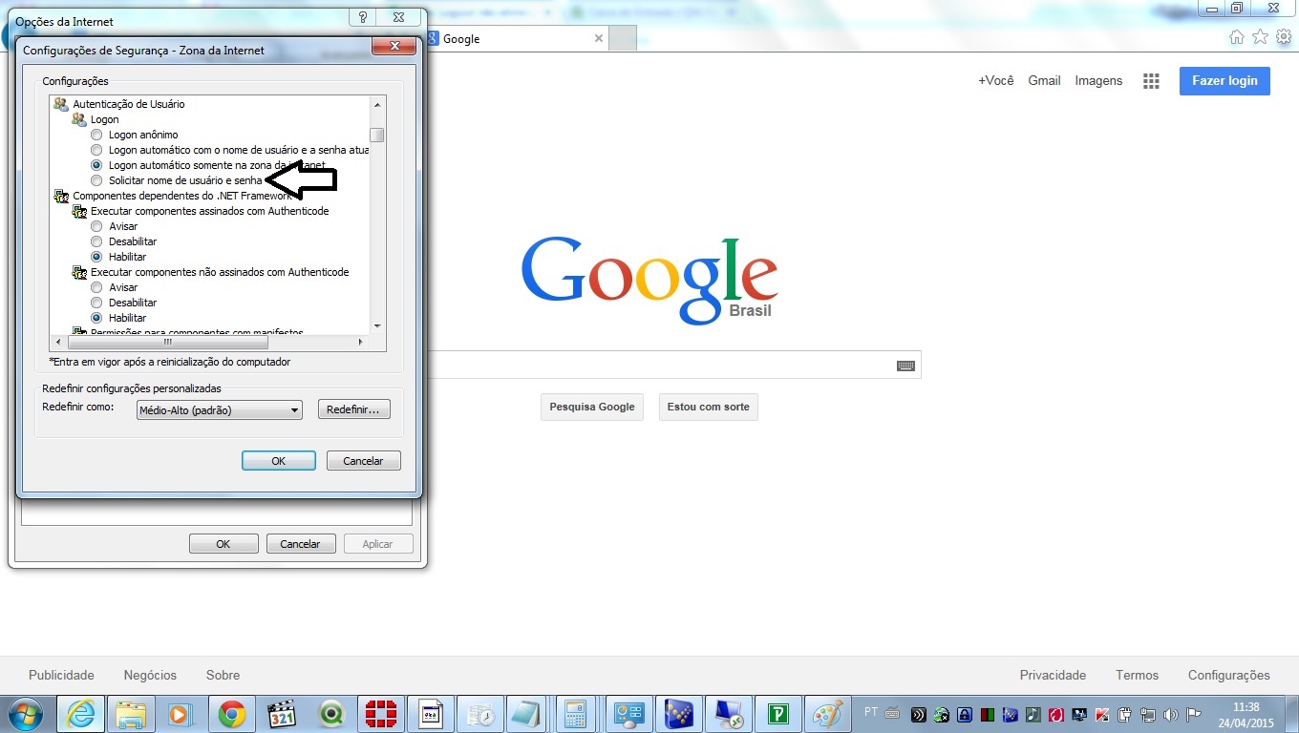
Task: Open the green Q QlikView taskbar icon
Action: click(x=331, y=714)
